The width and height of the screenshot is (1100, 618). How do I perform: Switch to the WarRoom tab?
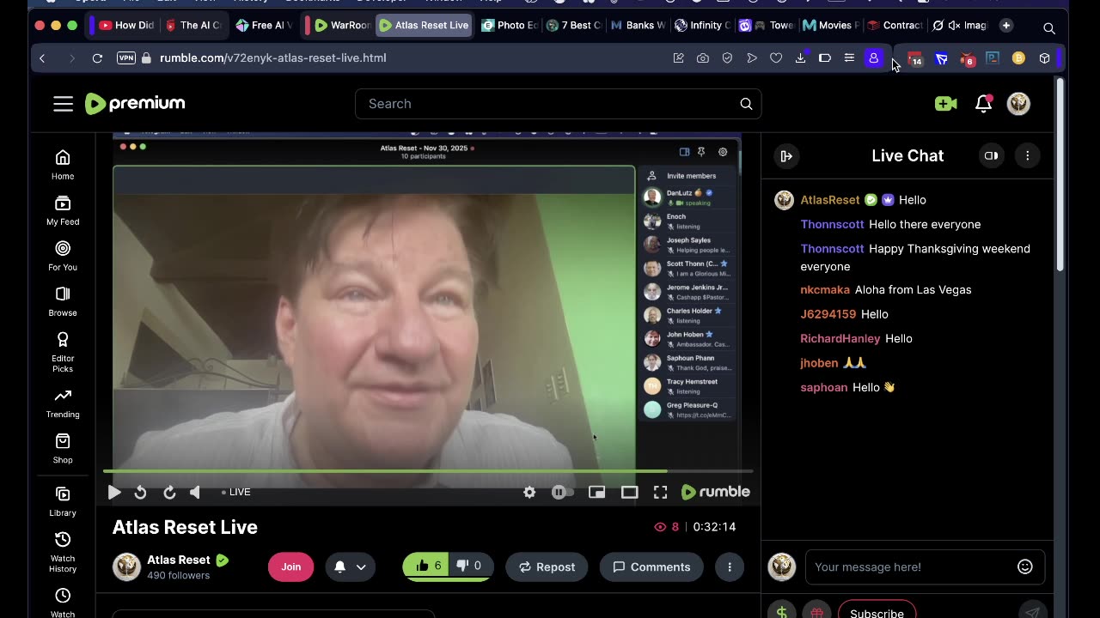pos(342,25)
